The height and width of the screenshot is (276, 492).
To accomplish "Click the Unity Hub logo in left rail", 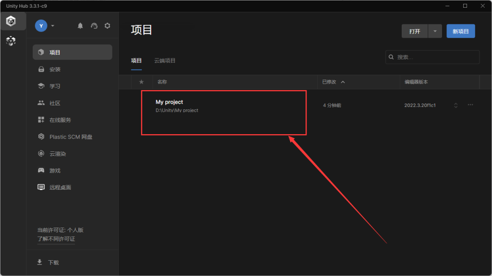I will click(11, 21).
